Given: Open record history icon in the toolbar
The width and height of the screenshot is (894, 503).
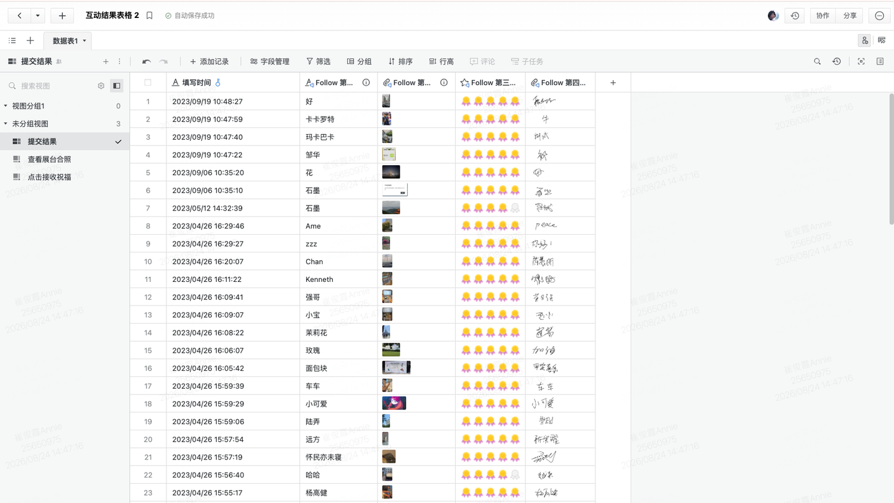Looking at the screenshot, I should click(837, 61).
